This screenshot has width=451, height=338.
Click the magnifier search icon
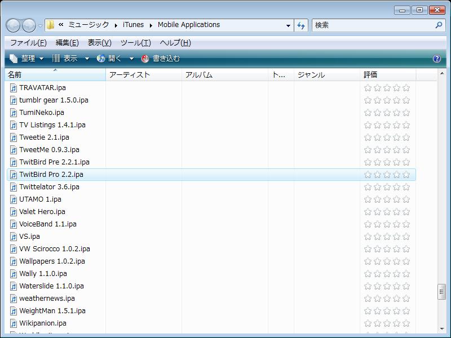coord(439,25)
